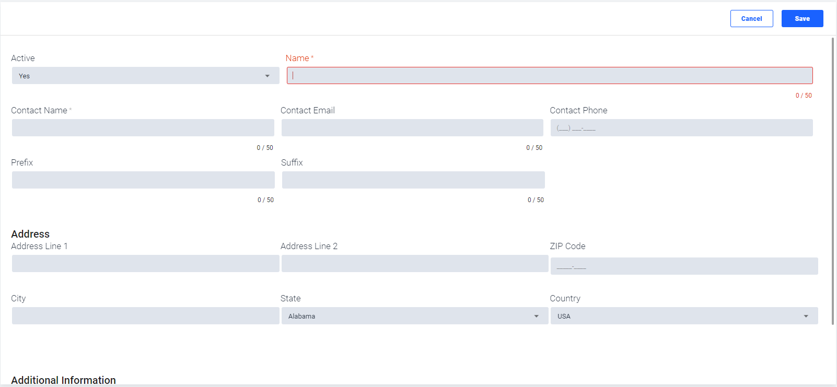
Task: Click the vertical scrollbar on the right
Action: (x=833, y=180)
